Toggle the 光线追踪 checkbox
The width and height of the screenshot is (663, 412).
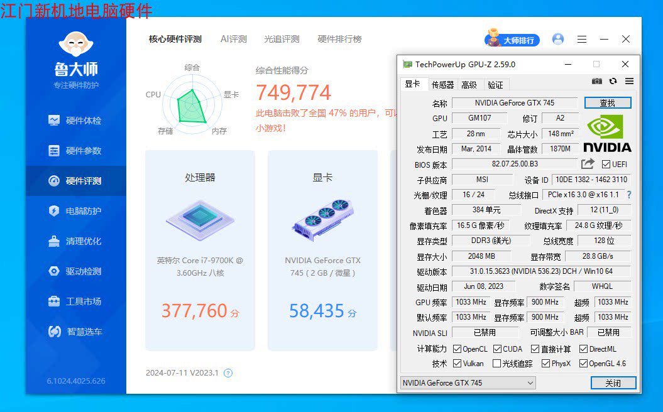point(497,364)
